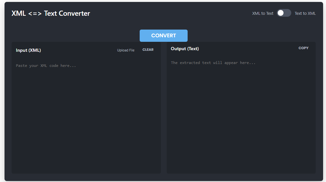Viewport: 326px width, 182px height.
Task: Click the 'Output (Text)' heading
Action: tap(185, 49)
